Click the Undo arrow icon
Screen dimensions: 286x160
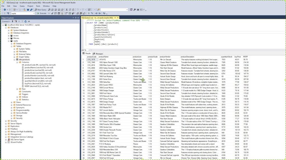(x=78, y=10)
